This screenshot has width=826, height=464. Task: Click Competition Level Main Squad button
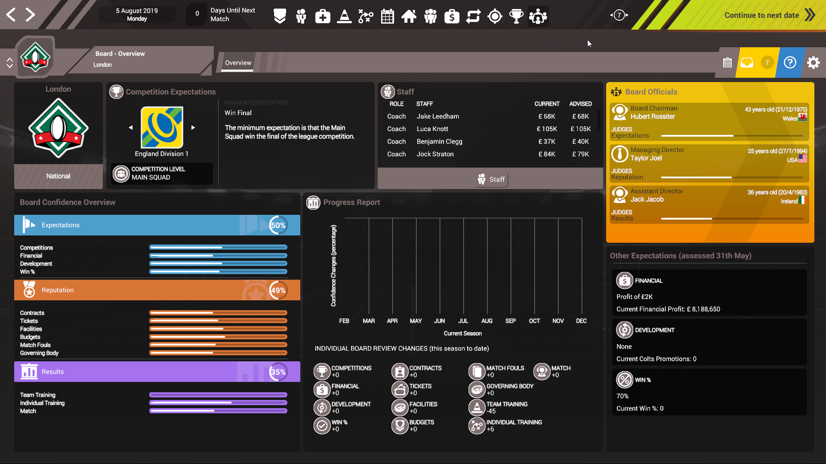coord(162,174)
